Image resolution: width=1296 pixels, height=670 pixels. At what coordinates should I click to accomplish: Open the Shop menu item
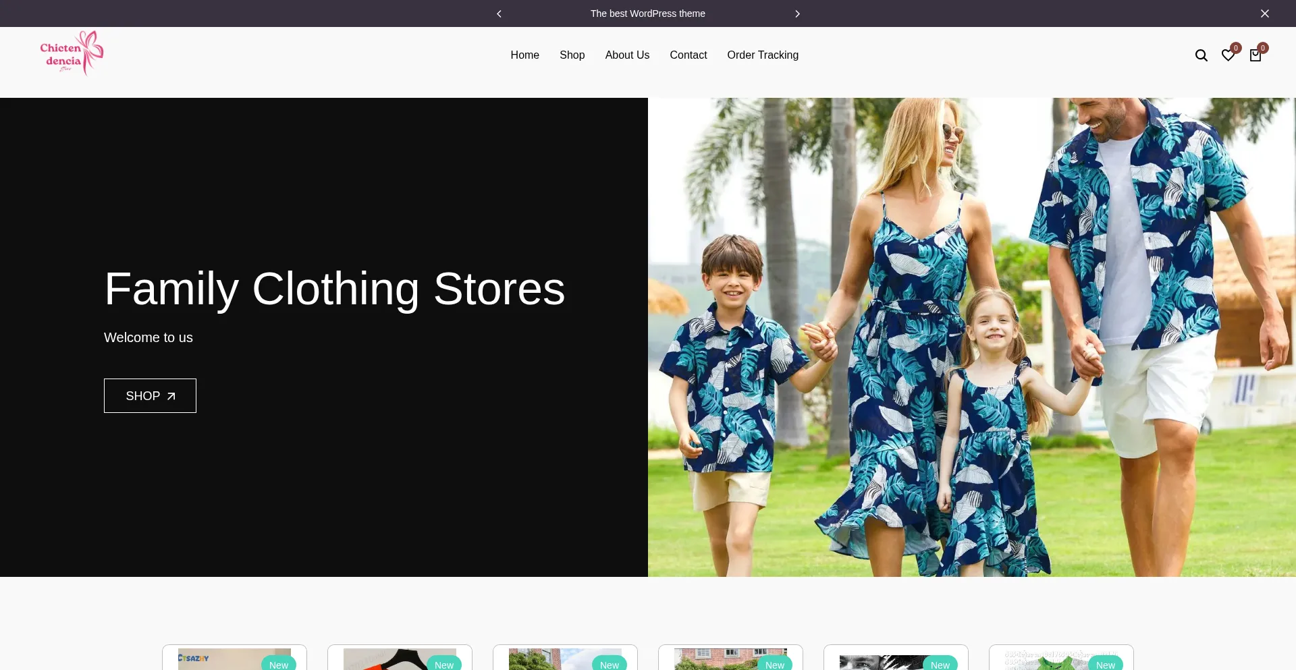[x=572, y=55]
